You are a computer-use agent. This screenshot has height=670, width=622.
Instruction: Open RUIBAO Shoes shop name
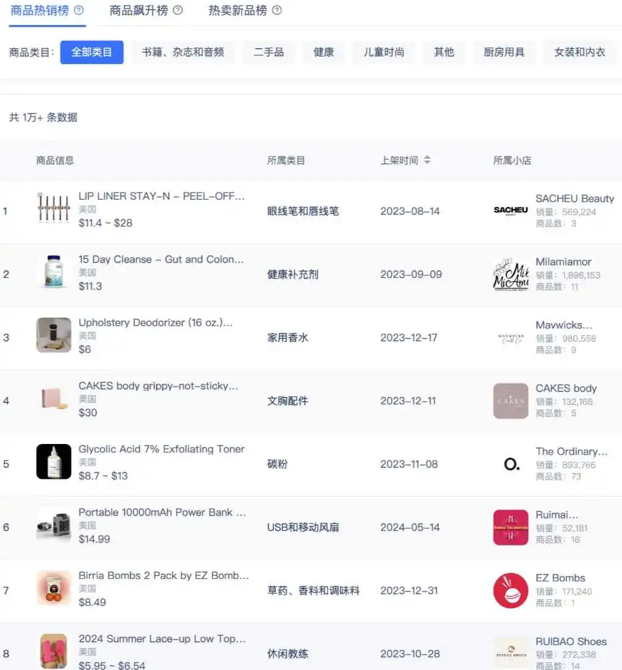tap(571, 642)
